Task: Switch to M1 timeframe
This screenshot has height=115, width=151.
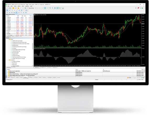Action: (7, 13)
